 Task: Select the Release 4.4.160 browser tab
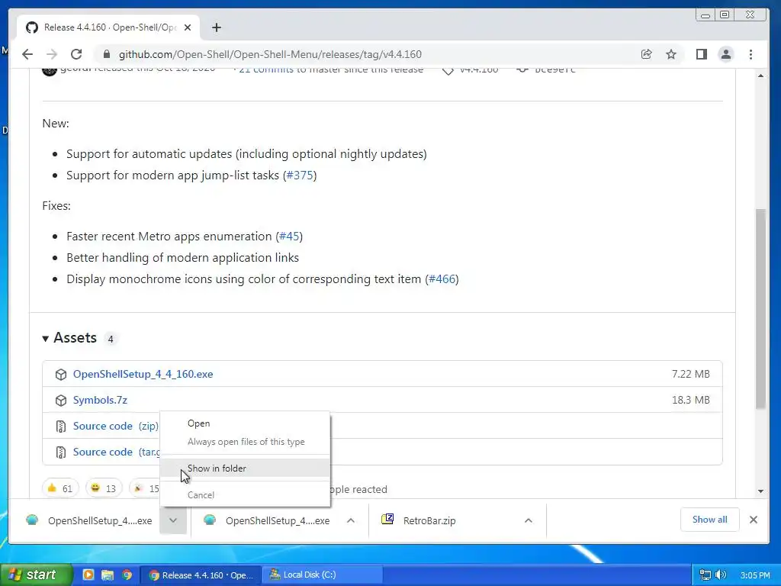[x=108, y=27]
